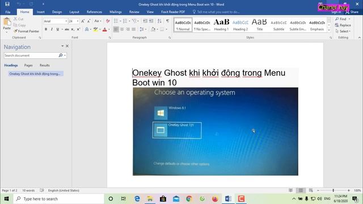This screenshot has width=363, height=204.
Task: Toggle Show/Hide paragraph marks
Action: pos(167,21)
